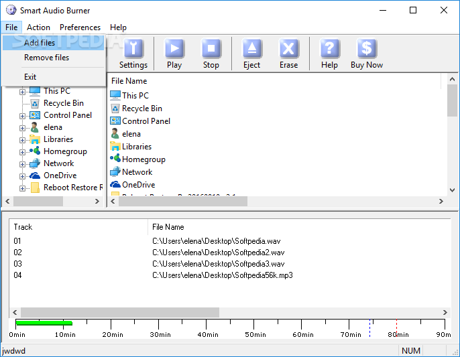Open the File menu

(x=11, y=27)
